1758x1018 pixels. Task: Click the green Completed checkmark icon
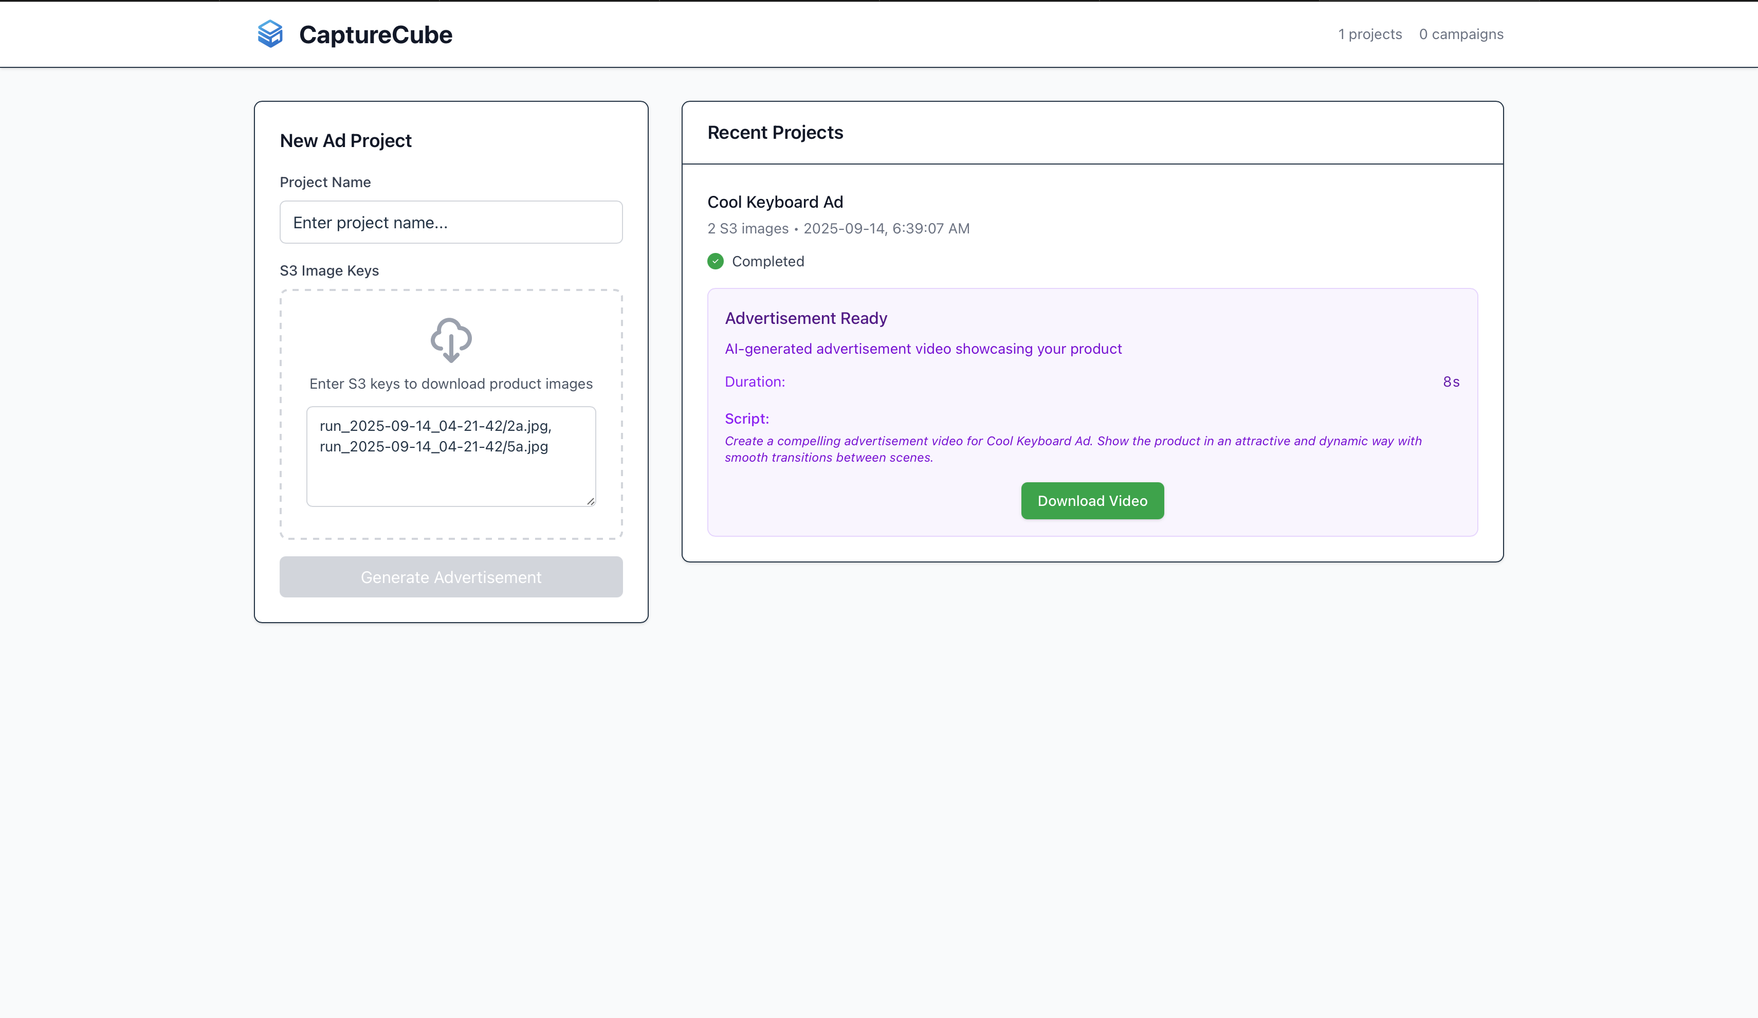pos(715,261)
